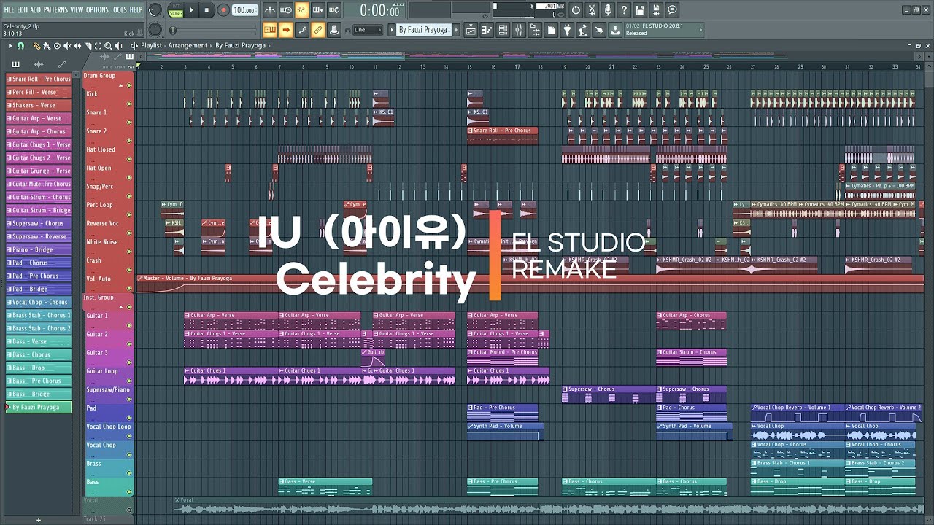934x525 pixels.
Task: Open the Channel rack view
Action: (x=503, y=31)
